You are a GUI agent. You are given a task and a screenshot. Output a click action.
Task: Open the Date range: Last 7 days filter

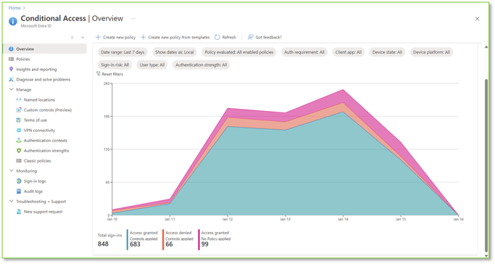122,52
